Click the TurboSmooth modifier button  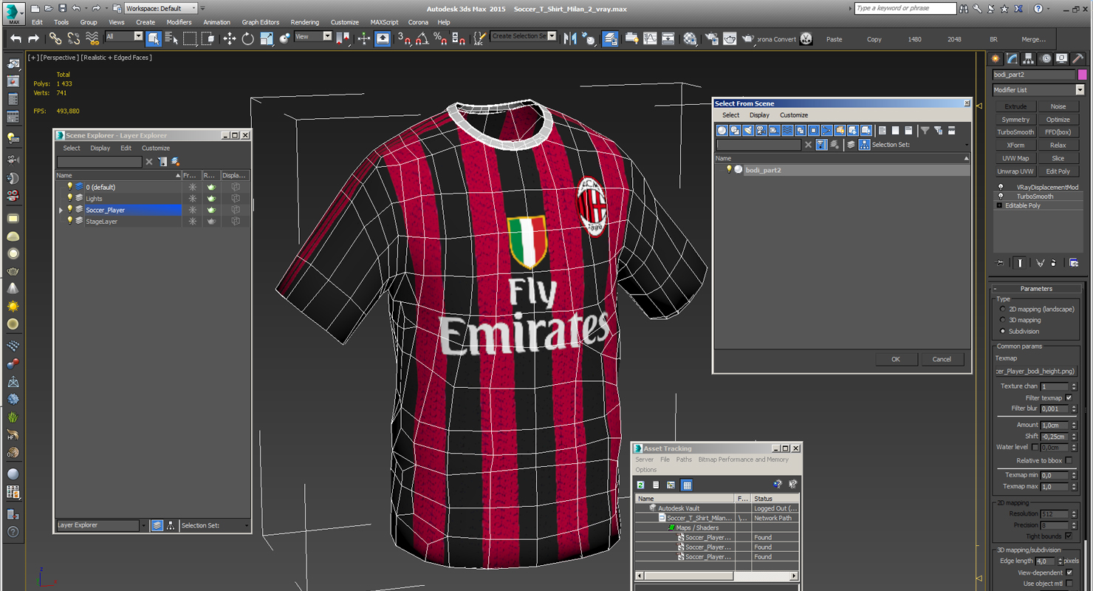coord(1015,132)
